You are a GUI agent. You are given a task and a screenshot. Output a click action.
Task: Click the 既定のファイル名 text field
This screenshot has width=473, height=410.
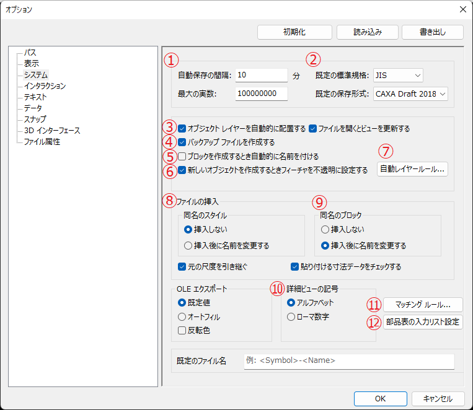point(349,361)
